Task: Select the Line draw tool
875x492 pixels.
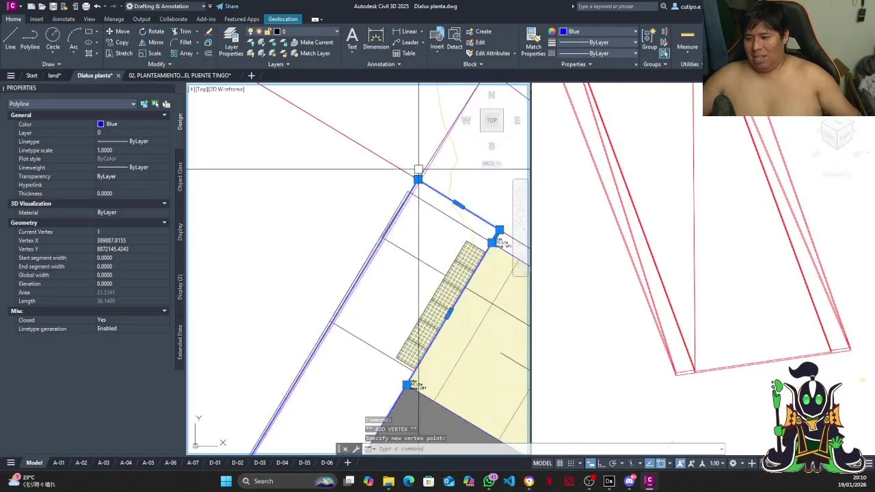Action: click(x=10, y=39)
